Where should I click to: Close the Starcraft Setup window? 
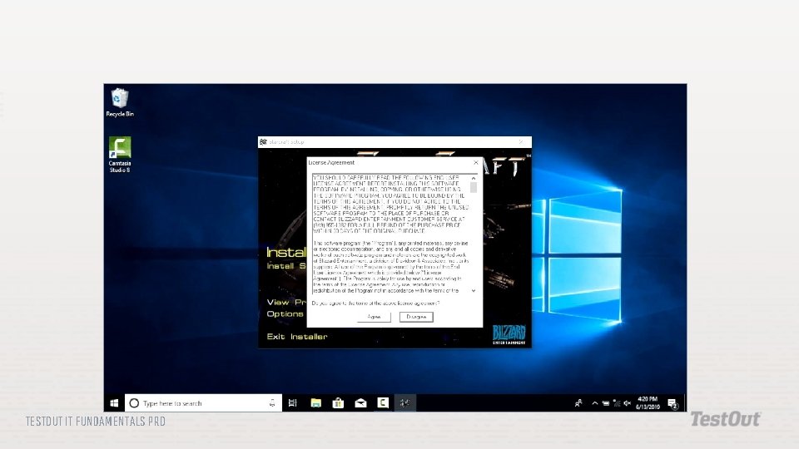pyautogui.click(x=521, y=142)
